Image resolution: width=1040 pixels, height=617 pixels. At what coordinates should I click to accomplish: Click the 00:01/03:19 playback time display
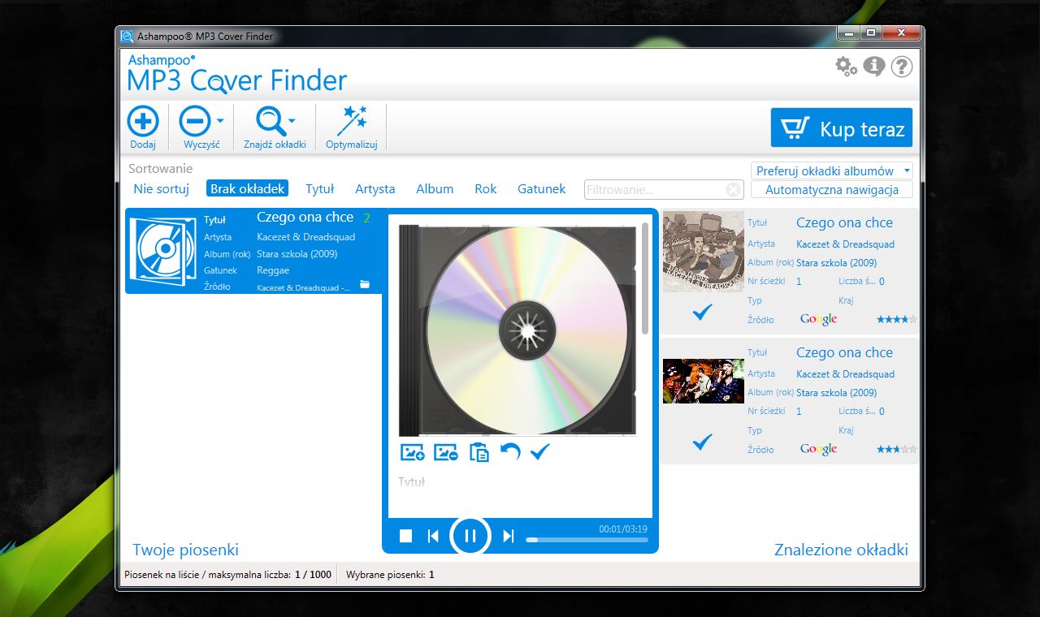click(623, 529)
